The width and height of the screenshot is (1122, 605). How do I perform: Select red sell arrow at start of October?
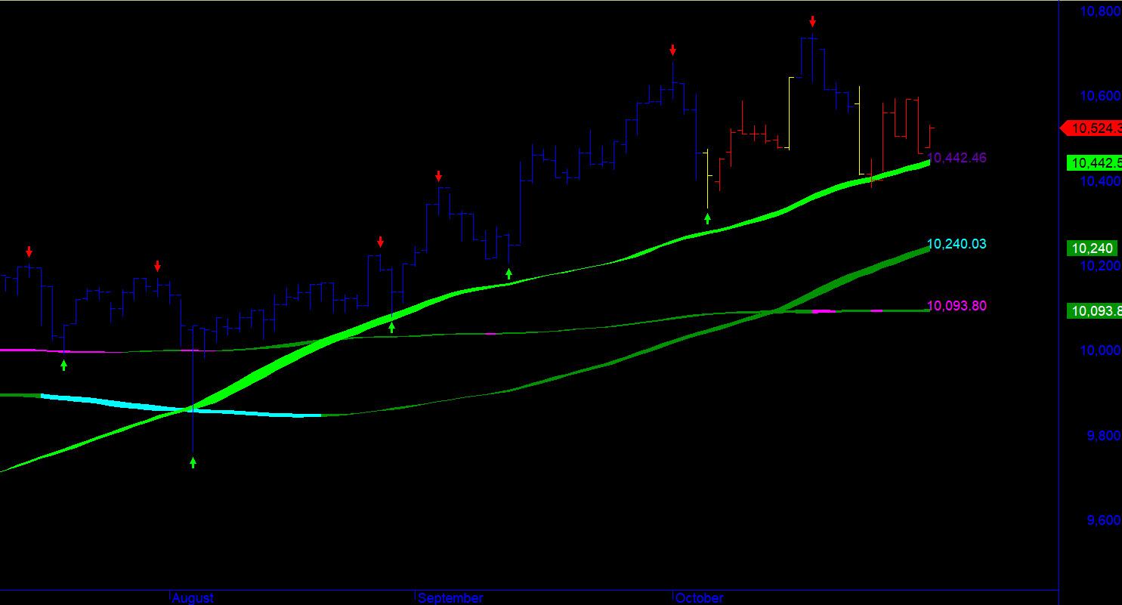pyautogui.click(x=672, y=51)
